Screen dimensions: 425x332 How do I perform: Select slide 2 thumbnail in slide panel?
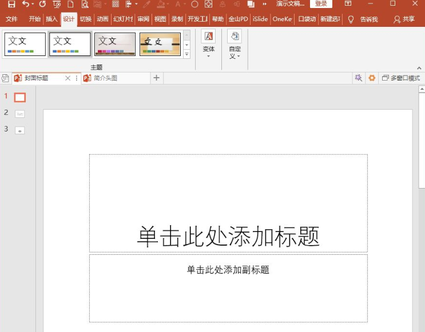pos(20,114)
